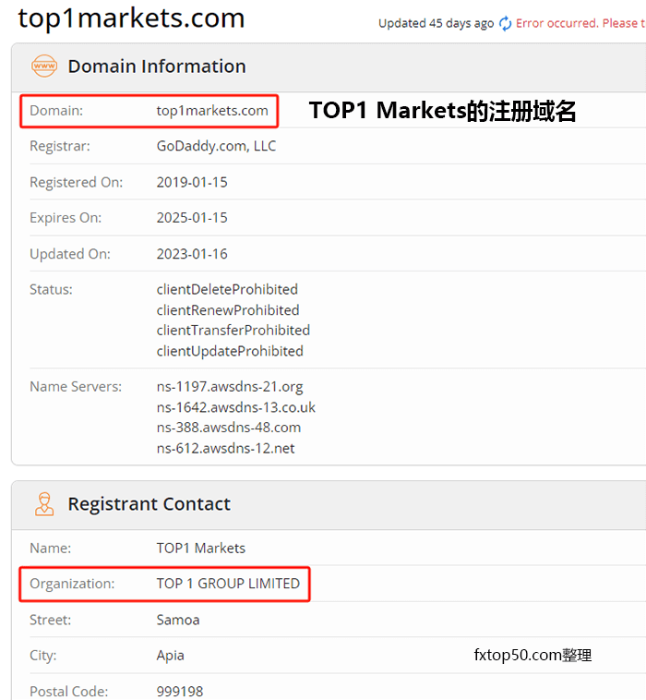Click the TOP 1 GROUP LIMITED organization
The image size is (646, 700).
[x=228, y=584]
